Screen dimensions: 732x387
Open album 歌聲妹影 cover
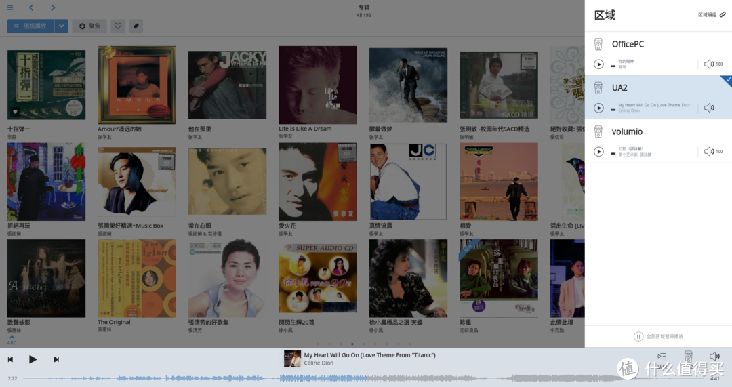point(46,279)
